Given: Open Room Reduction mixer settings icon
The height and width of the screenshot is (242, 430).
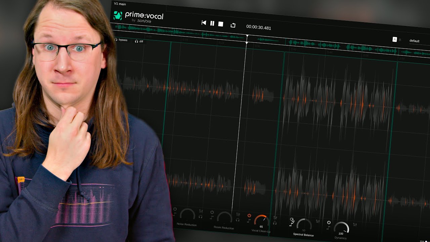Looking at the screenshot, I should [x=238, y=214].
